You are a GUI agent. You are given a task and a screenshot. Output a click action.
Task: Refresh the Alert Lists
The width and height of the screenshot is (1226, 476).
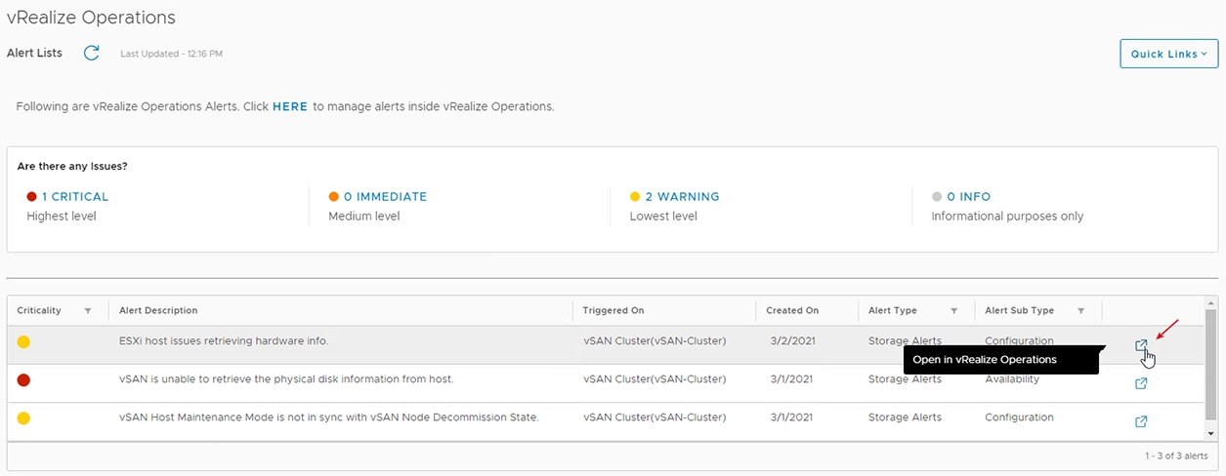click(92, 54)
